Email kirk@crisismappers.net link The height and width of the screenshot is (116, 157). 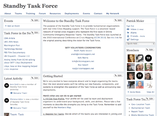tap(83, 61)
